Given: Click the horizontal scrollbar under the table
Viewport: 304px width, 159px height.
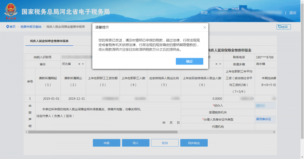Looking at the screenshot, I should click(135, 132).
